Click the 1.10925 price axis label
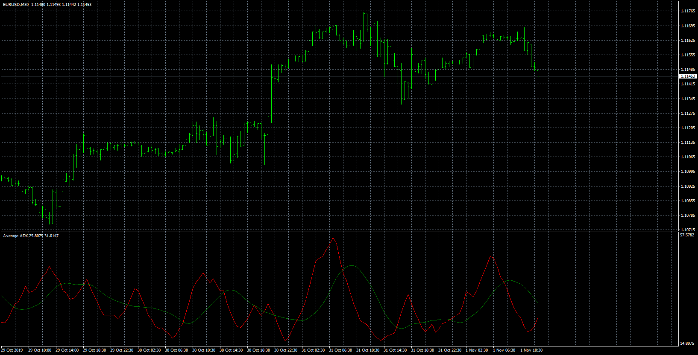698x355 pixels. (x=688, y=186)
